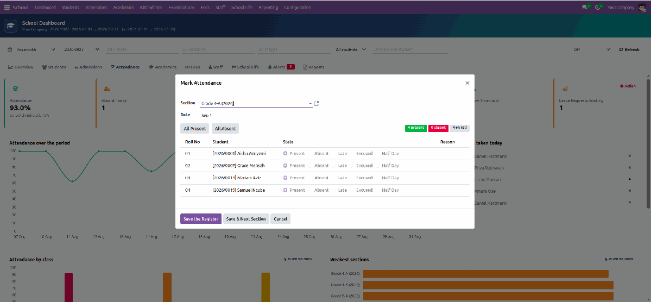The image size is (651, 302).
Task: Click the Academics graduation cap tab icon
Action: pyautogui.click(x=151, y=67)
